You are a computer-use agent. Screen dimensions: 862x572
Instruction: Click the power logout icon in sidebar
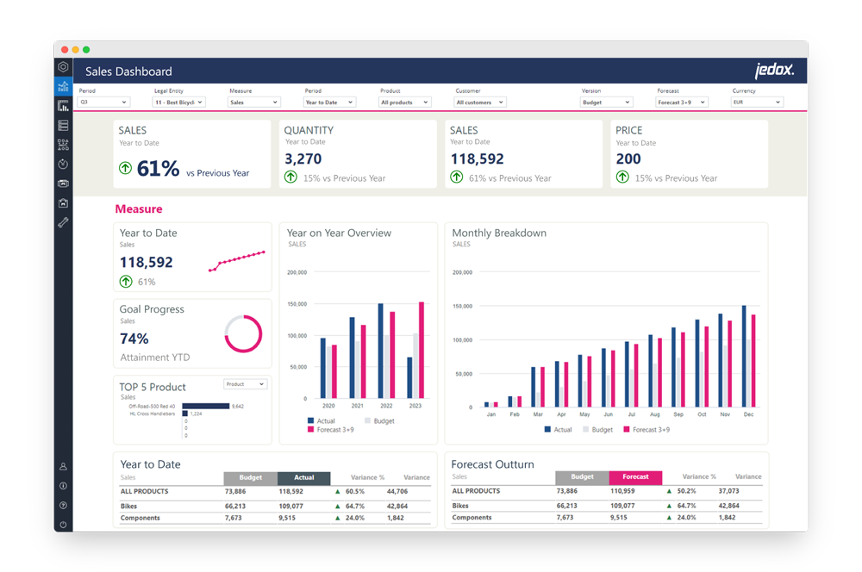[x=63, y=525]
